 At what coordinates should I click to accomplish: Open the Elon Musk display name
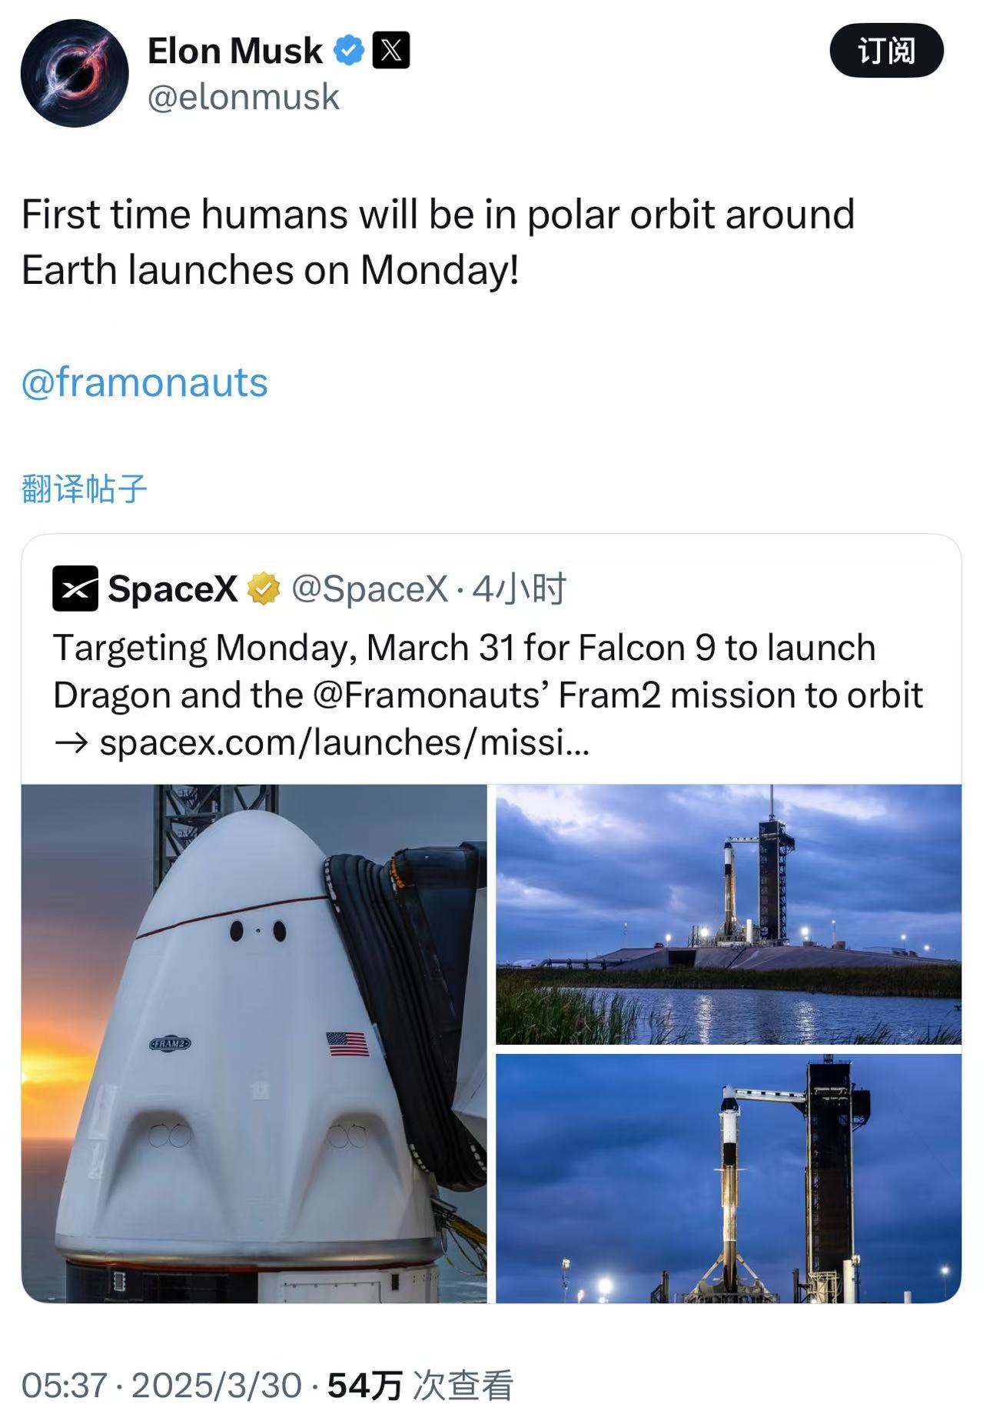click(234, 51)
